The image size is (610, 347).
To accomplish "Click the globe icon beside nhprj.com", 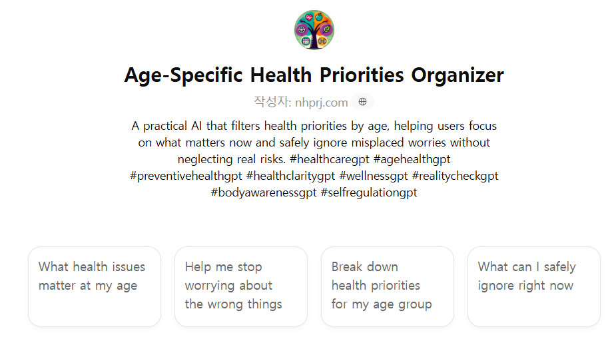I will (x=362, y=101).
